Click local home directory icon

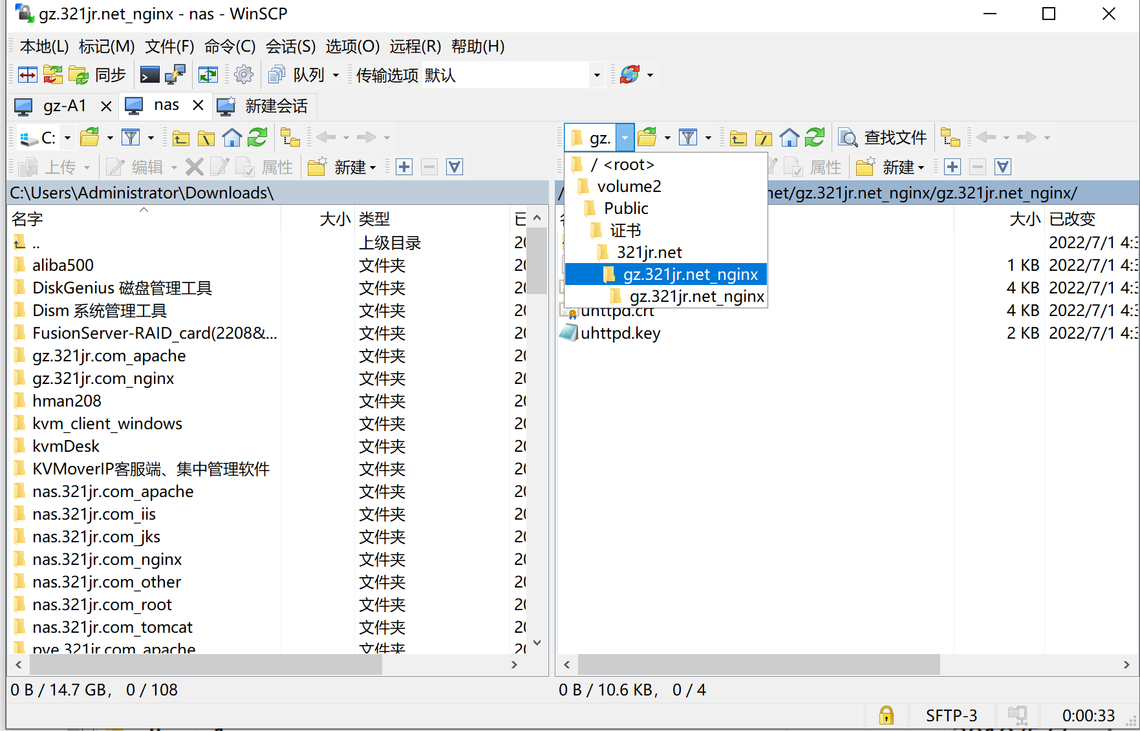point(232,138)
